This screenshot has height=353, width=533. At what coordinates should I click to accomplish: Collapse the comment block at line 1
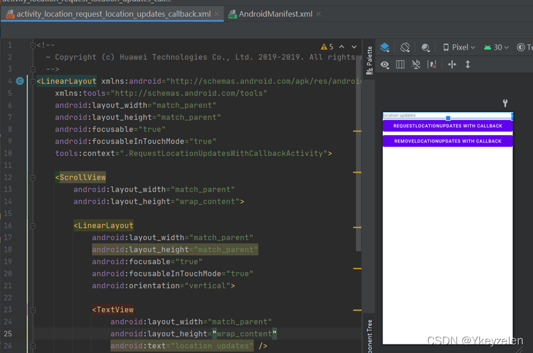(33, 45)
